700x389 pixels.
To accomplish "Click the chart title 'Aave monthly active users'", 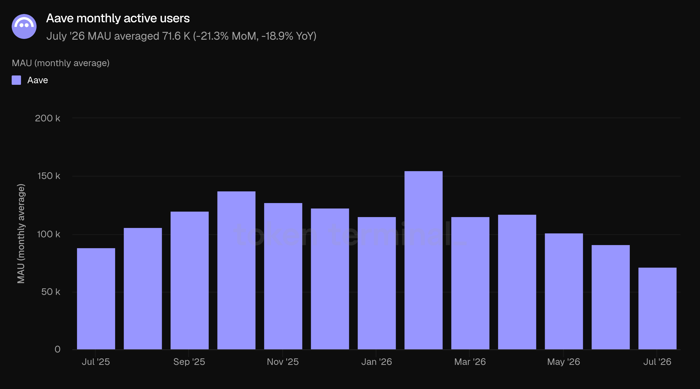I will point(118,18).
